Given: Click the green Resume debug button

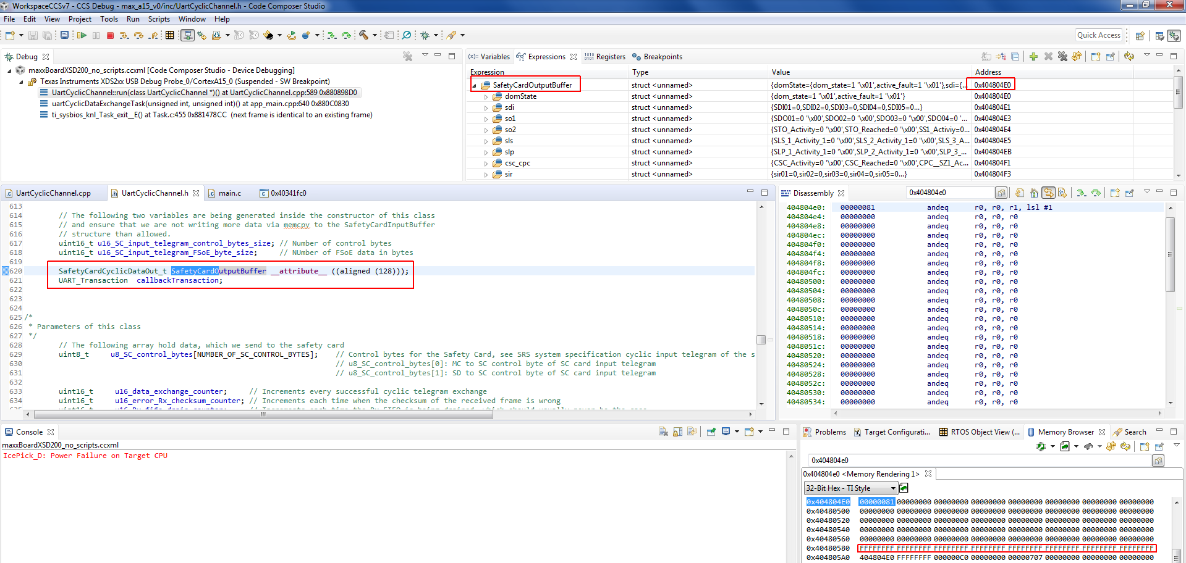Looking at the screenshot, I should 82,36.
